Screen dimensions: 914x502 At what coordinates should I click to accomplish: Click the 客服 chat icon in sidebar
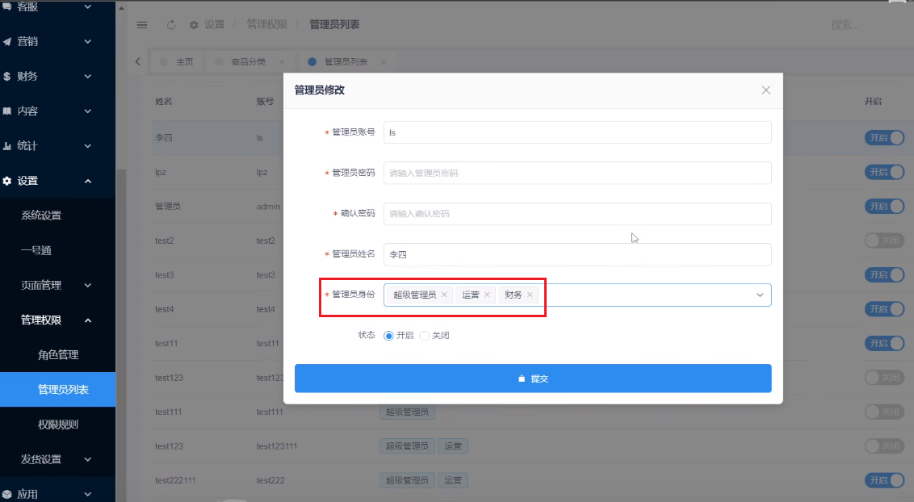tap(7, 6)
